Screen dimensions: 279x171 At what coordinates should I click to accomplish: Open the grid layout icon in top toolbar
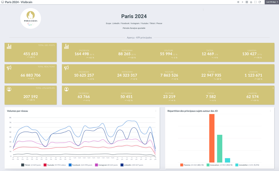pyautogui.click(x=247, y=2)
